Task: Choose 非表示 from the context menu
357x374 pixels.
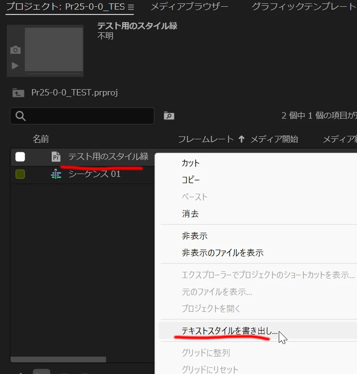Action: point(195,236)
